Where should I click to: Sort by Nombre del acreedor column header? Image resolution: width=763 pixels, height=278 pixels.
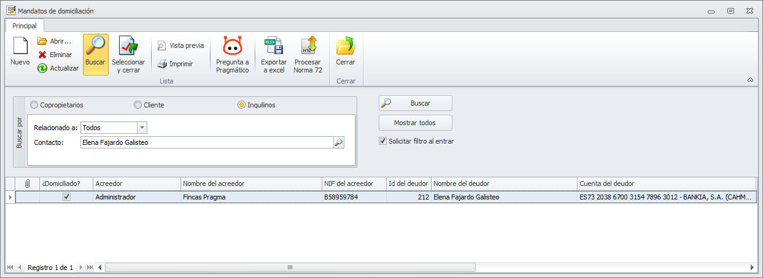point(250,183)
